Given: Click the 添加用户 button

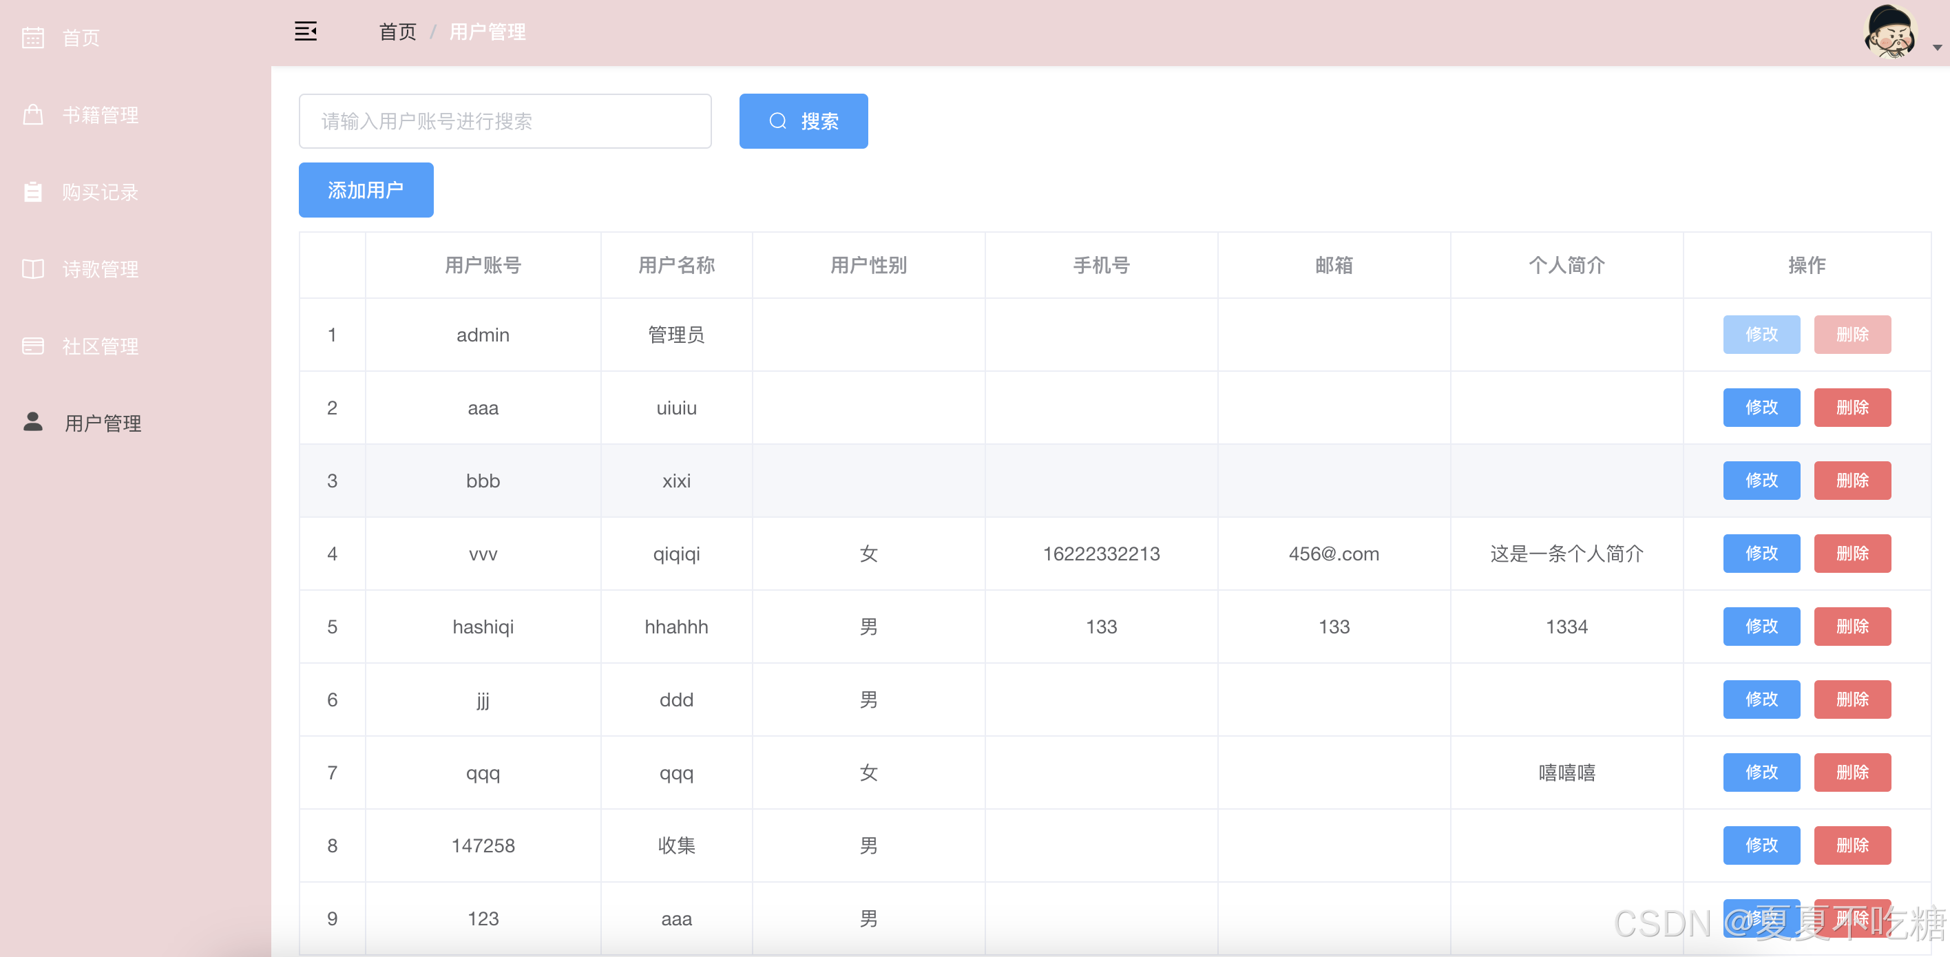Looking at the screenshot, I should [x=366, y=190].
